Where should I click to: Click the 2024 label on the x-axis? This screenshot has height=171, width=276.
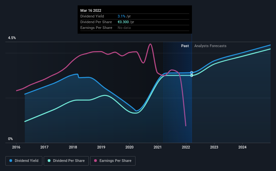pos(242,147)
